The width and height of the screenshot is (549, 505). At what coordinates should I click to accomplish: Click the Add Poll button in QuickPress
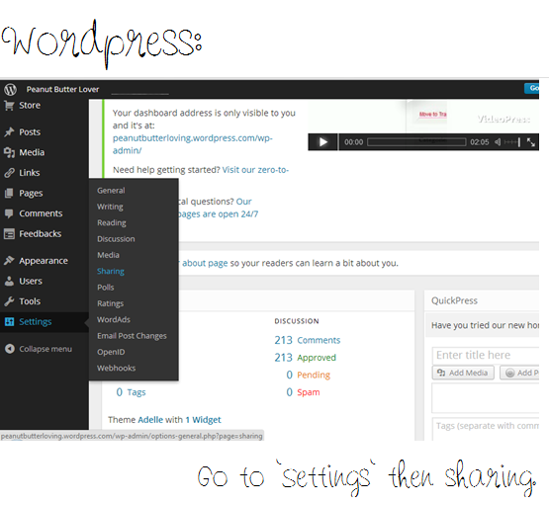pos(519,373)
